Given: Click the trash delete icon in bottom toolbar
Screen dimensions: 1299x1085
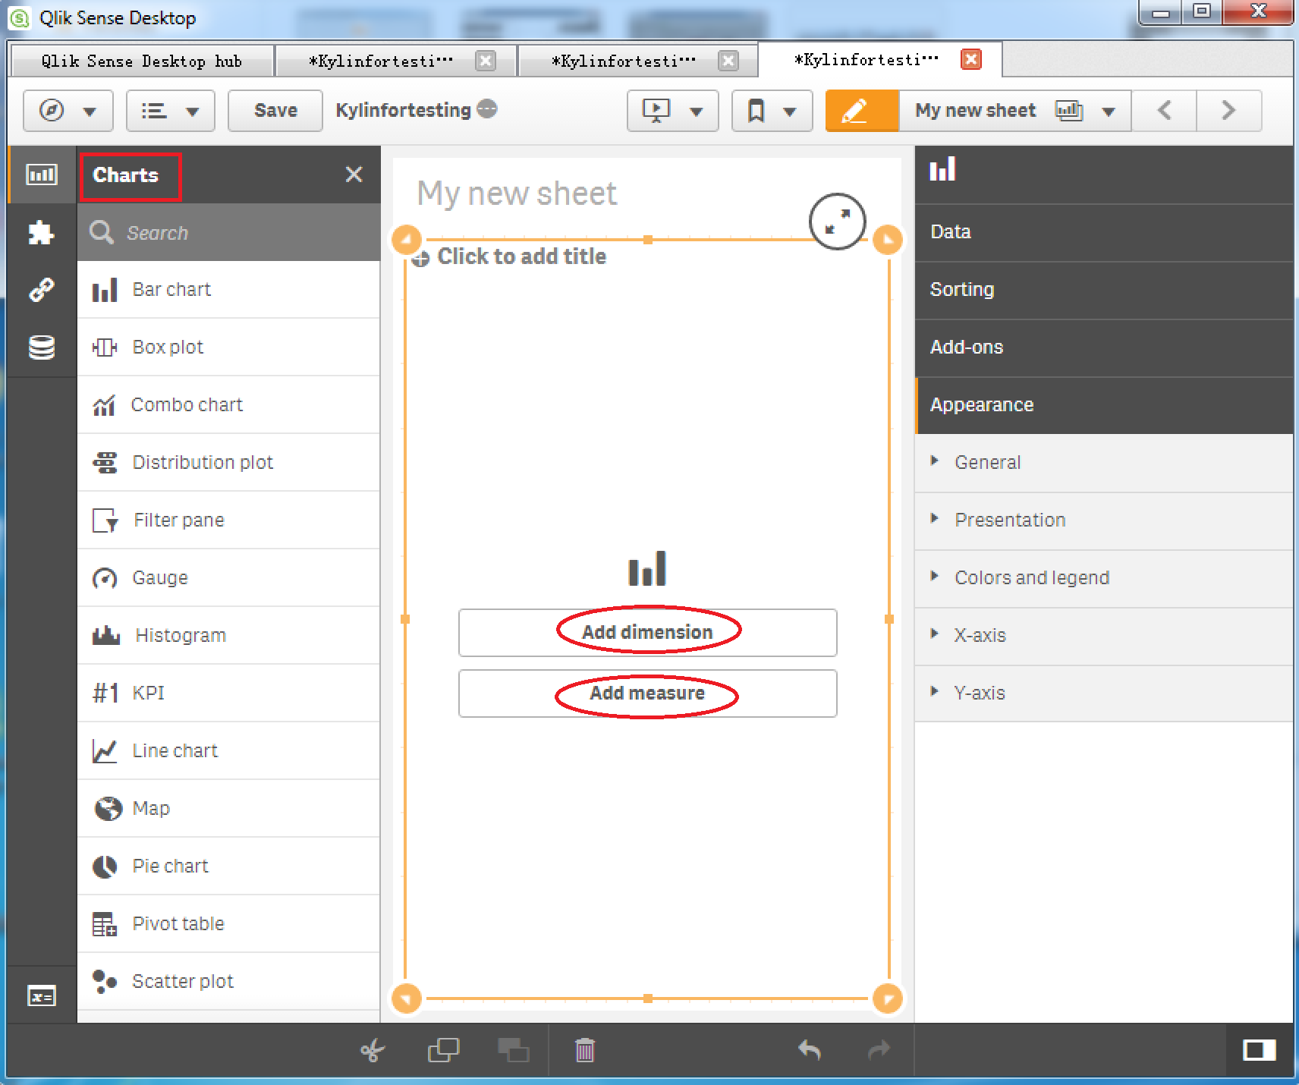Looking at the screenshot, I should (x=584, y=1050).
